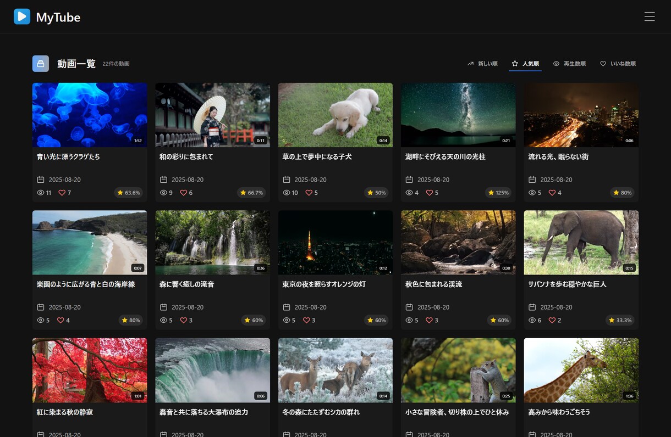Click the video list header icon
Viewport: 671px width, 437px height.
point(41,64)
